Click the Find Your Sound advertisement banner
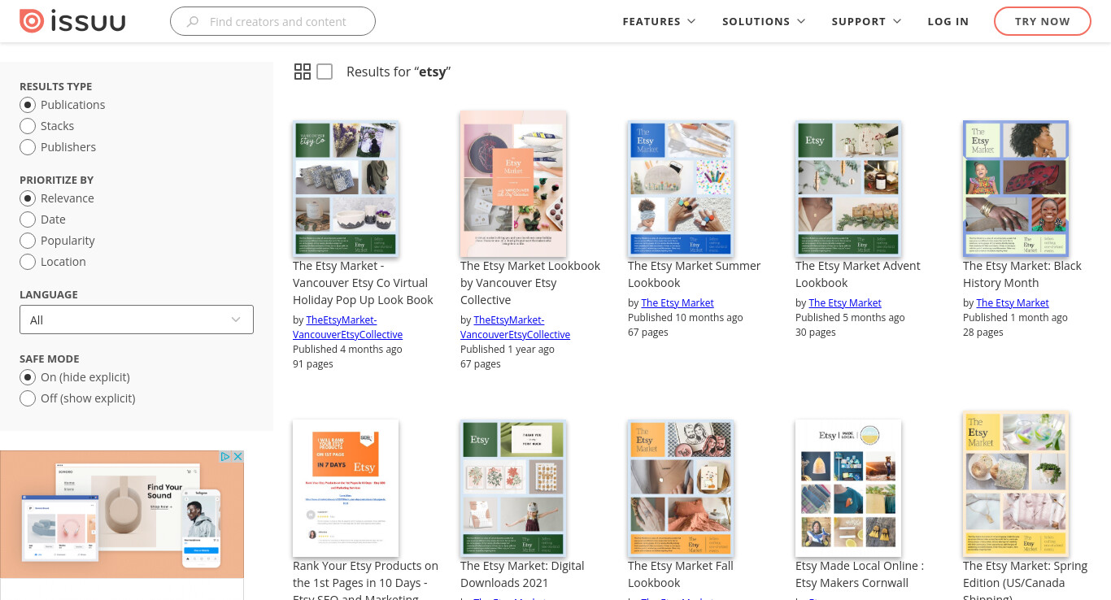Viewport: 1111px width, 600px height. coord(122,515)
